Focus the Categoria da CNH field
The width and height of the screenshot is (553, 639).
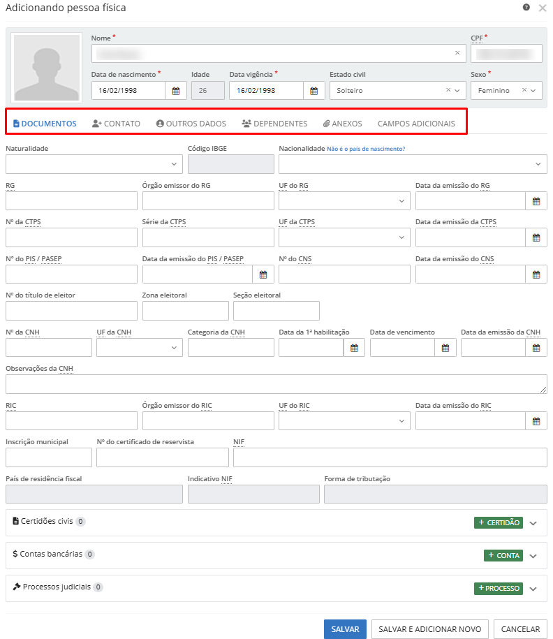[x=230, y=348]
